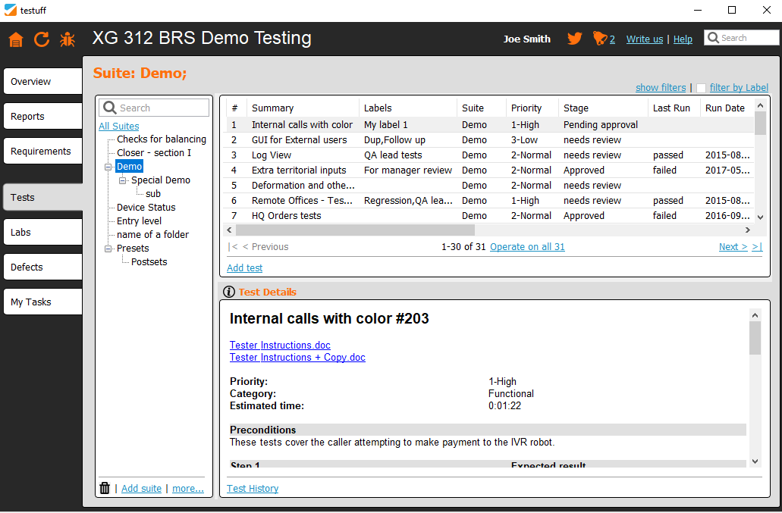This screenshot has width=782, height=513.
Task: Click the Add test link
Action: point(244,268)
